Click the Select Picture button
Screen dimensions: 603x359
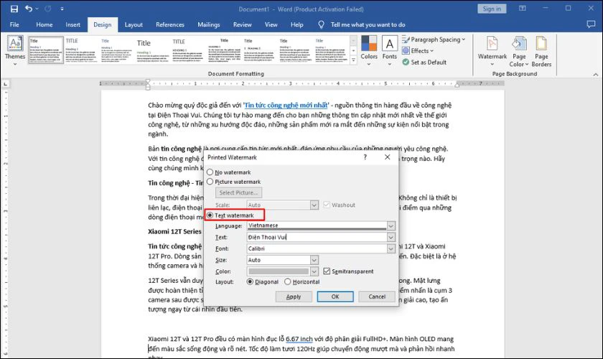click(x=238, y=192)
